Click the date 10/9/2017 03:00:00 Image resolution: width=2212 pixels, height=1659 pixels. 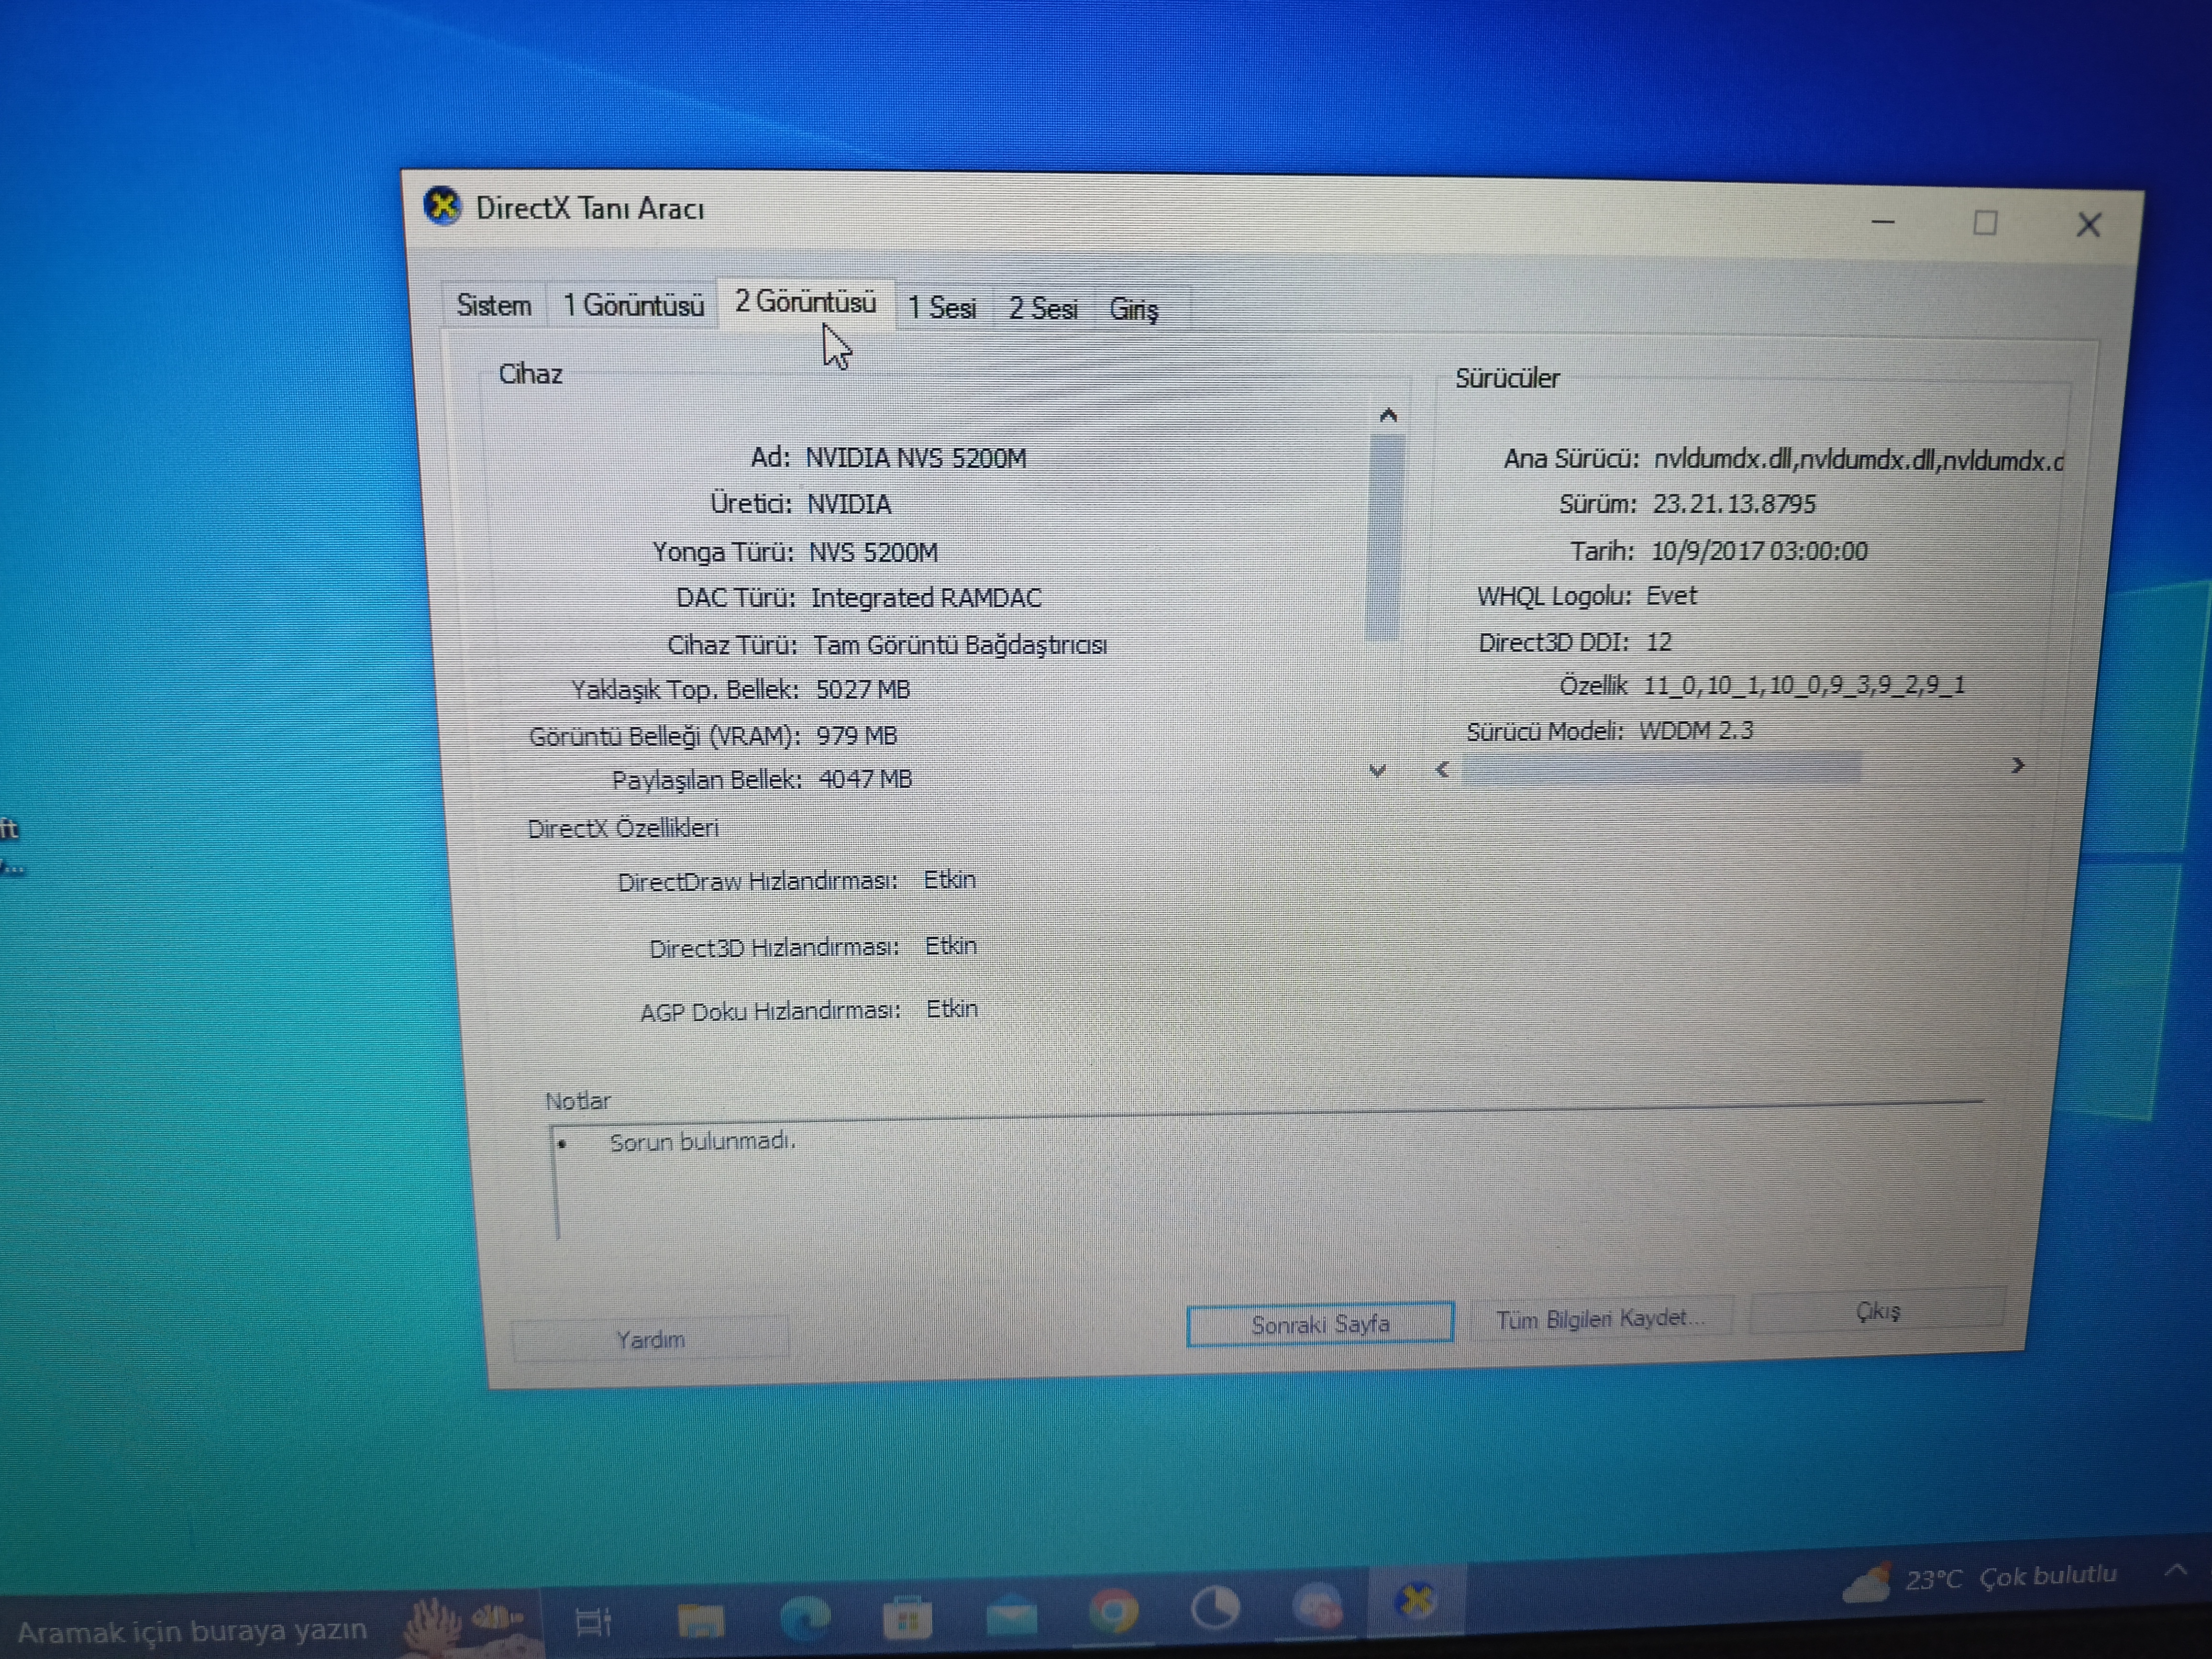(1759, 551)
